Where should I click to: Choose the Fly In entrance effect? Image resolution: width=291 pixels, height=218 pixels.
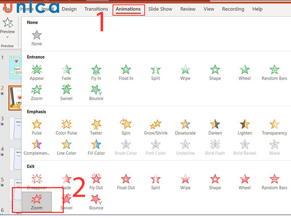tap(96, 73)
